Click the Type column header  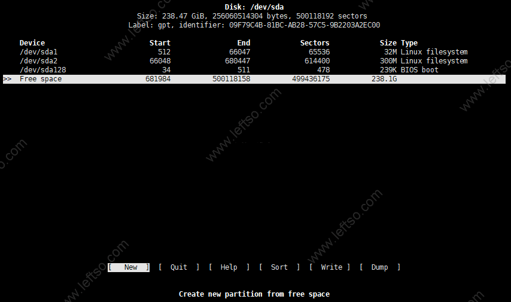(409, 43)
